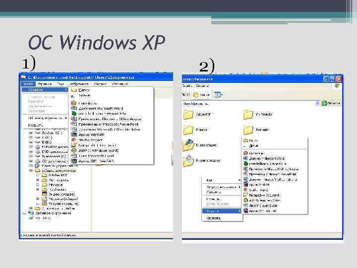Select Сетевое окружение in folder tree

tap(53, 213)
